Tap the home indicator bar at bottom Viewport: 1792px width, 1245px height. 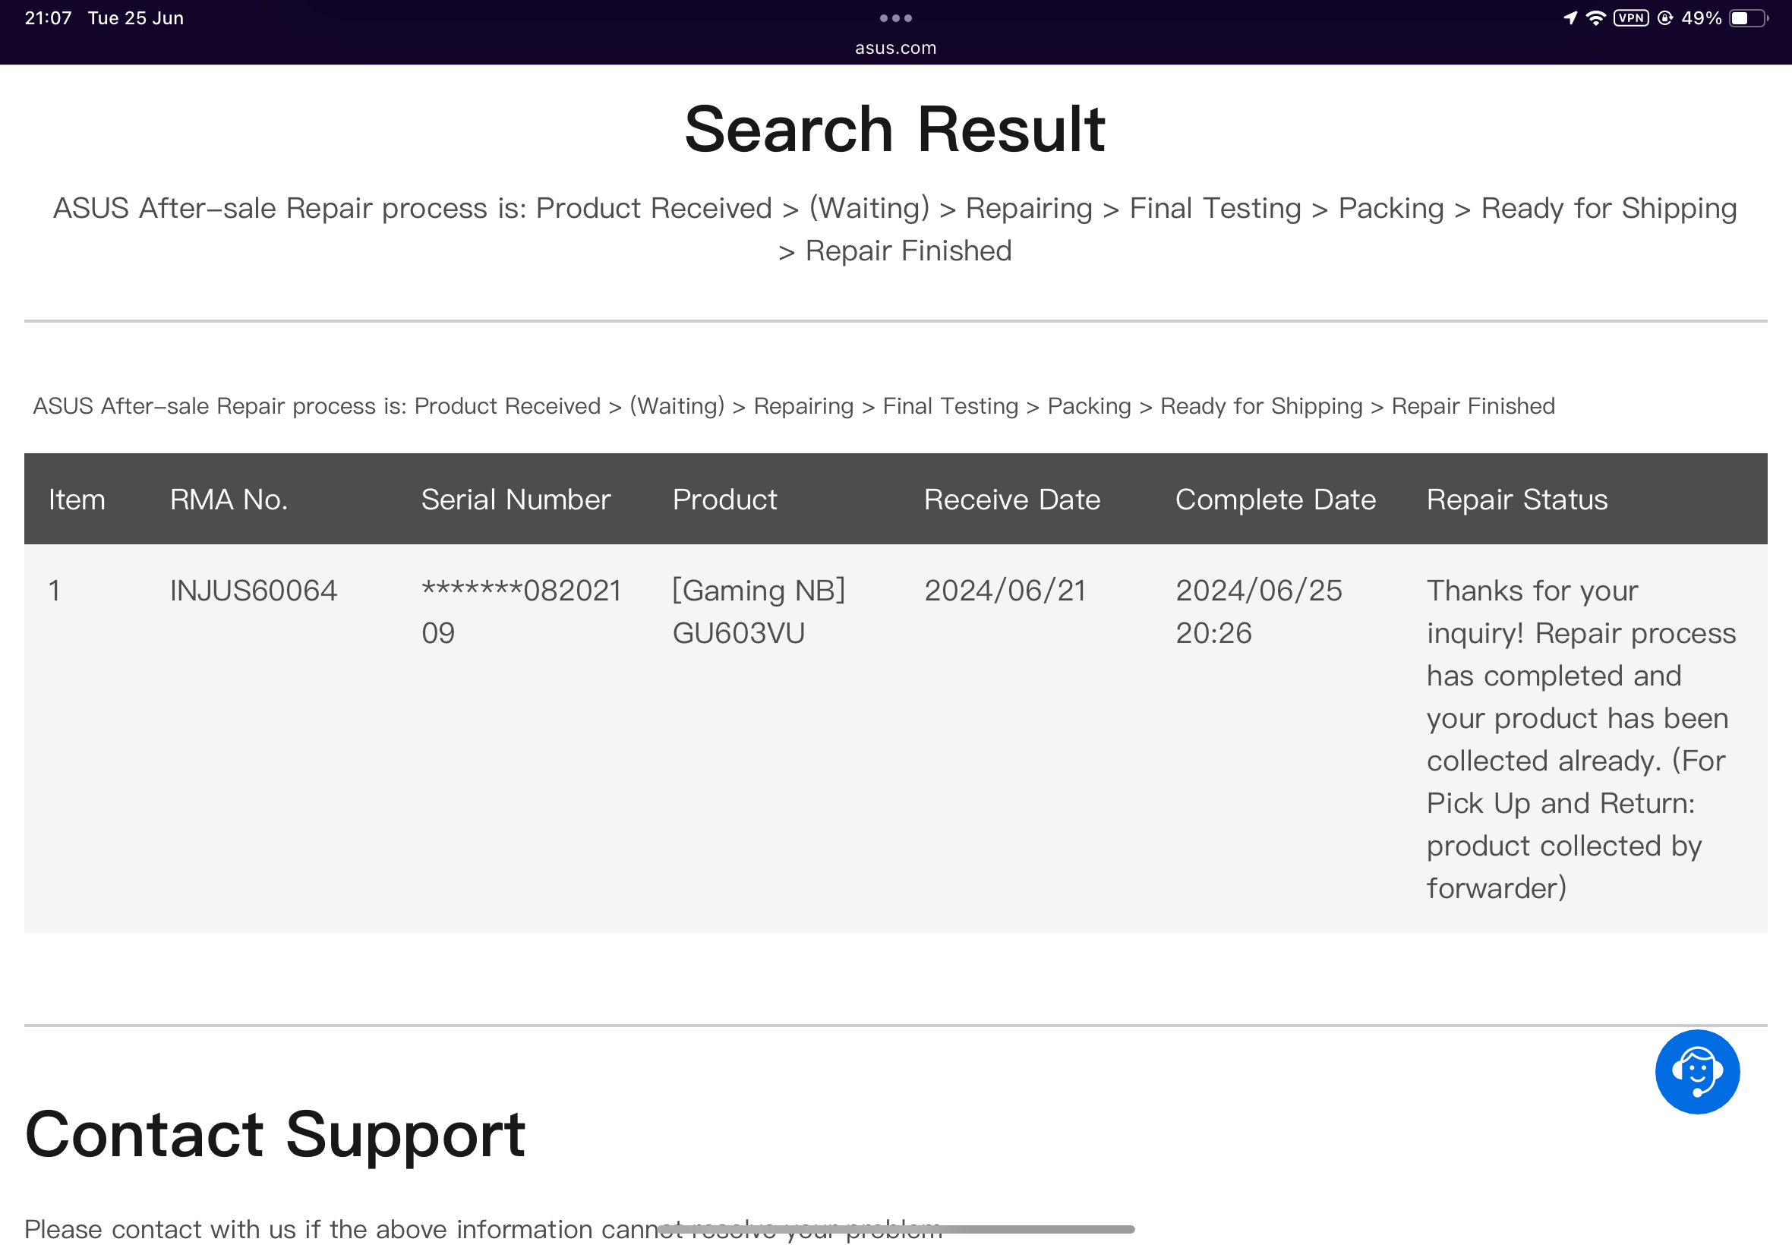tap(895, 1228)
